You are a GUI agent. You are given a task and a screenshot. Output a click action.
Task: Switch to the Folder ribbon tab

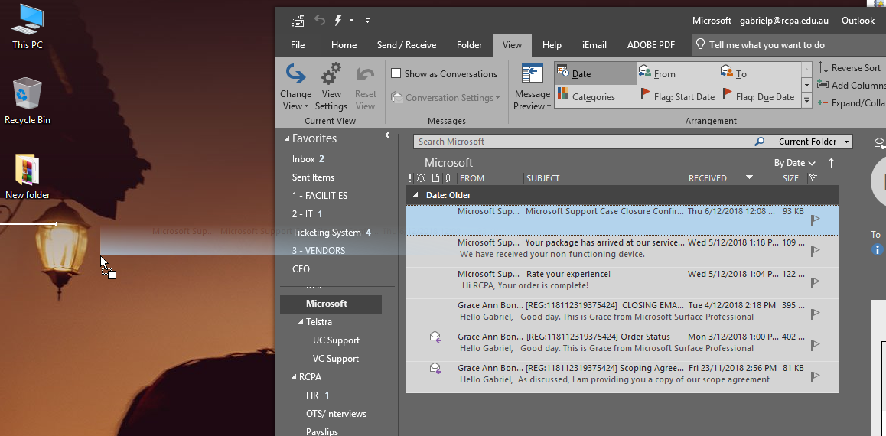469,45
